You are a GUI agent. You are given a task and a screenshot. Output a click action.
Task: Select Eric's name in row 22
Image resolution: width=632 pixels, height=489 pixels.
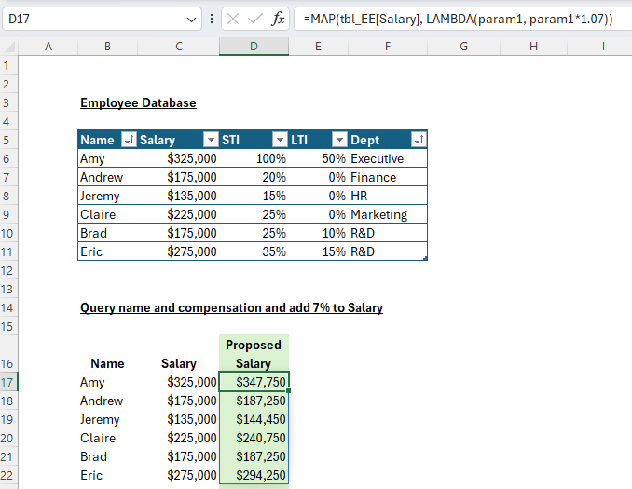coord(107,475)
